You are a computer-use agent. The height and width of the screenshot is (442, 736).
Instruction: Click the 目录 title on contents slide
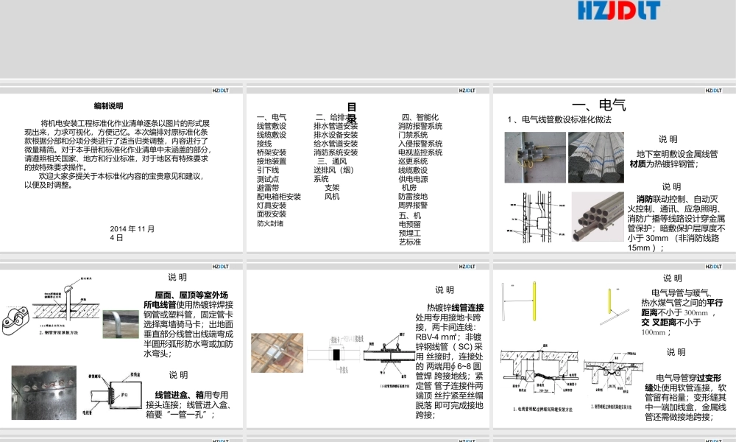pos(352,113)
